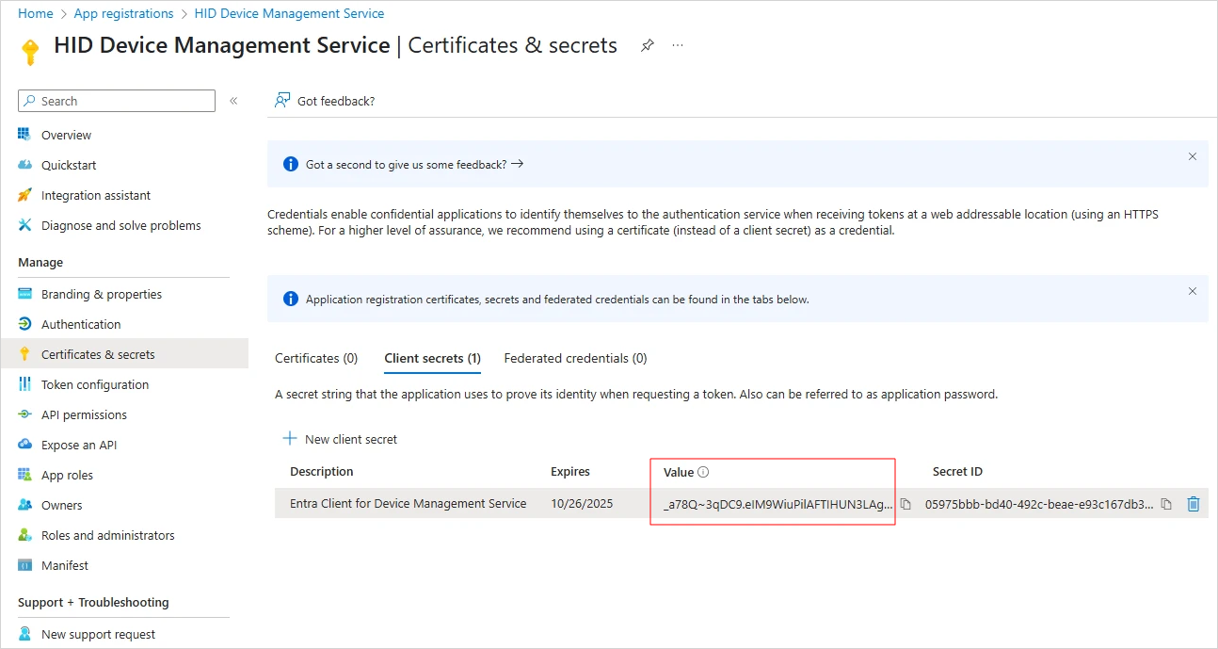1218x649 pixels.
Task: Go to App registrations breadcrumb
Action: click(123, 13)
